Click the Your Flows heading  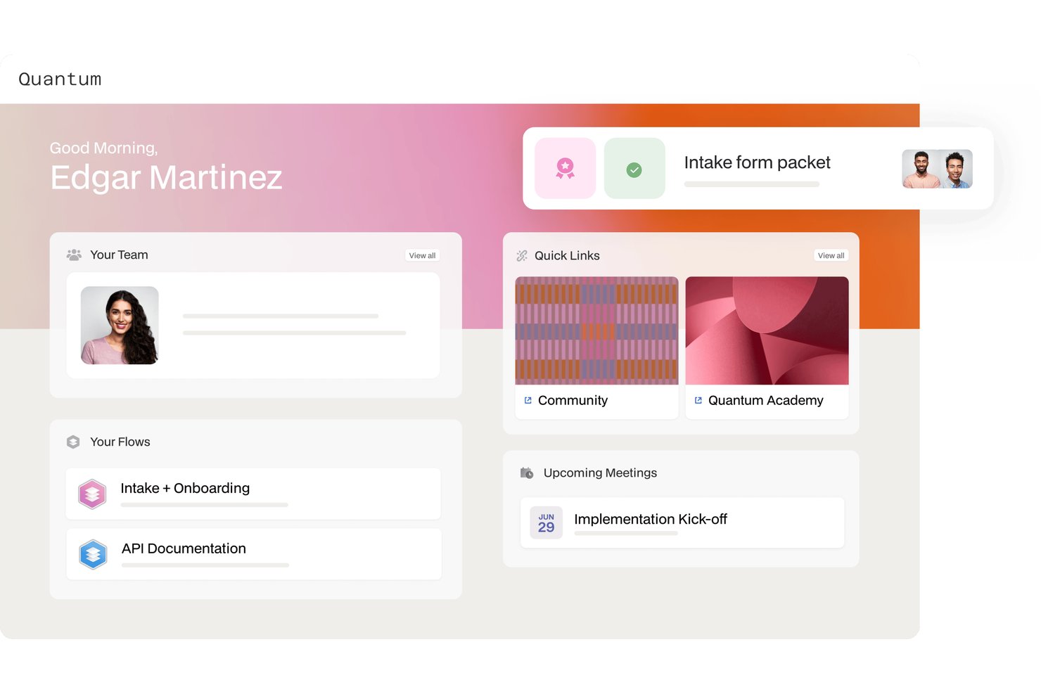(x=120, y=442)
